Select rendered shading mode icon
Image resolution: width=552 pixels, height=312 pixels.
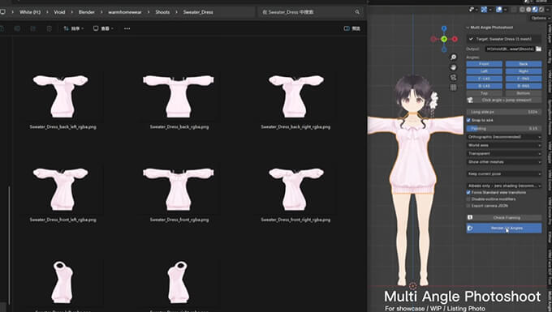tap(541, 10)
